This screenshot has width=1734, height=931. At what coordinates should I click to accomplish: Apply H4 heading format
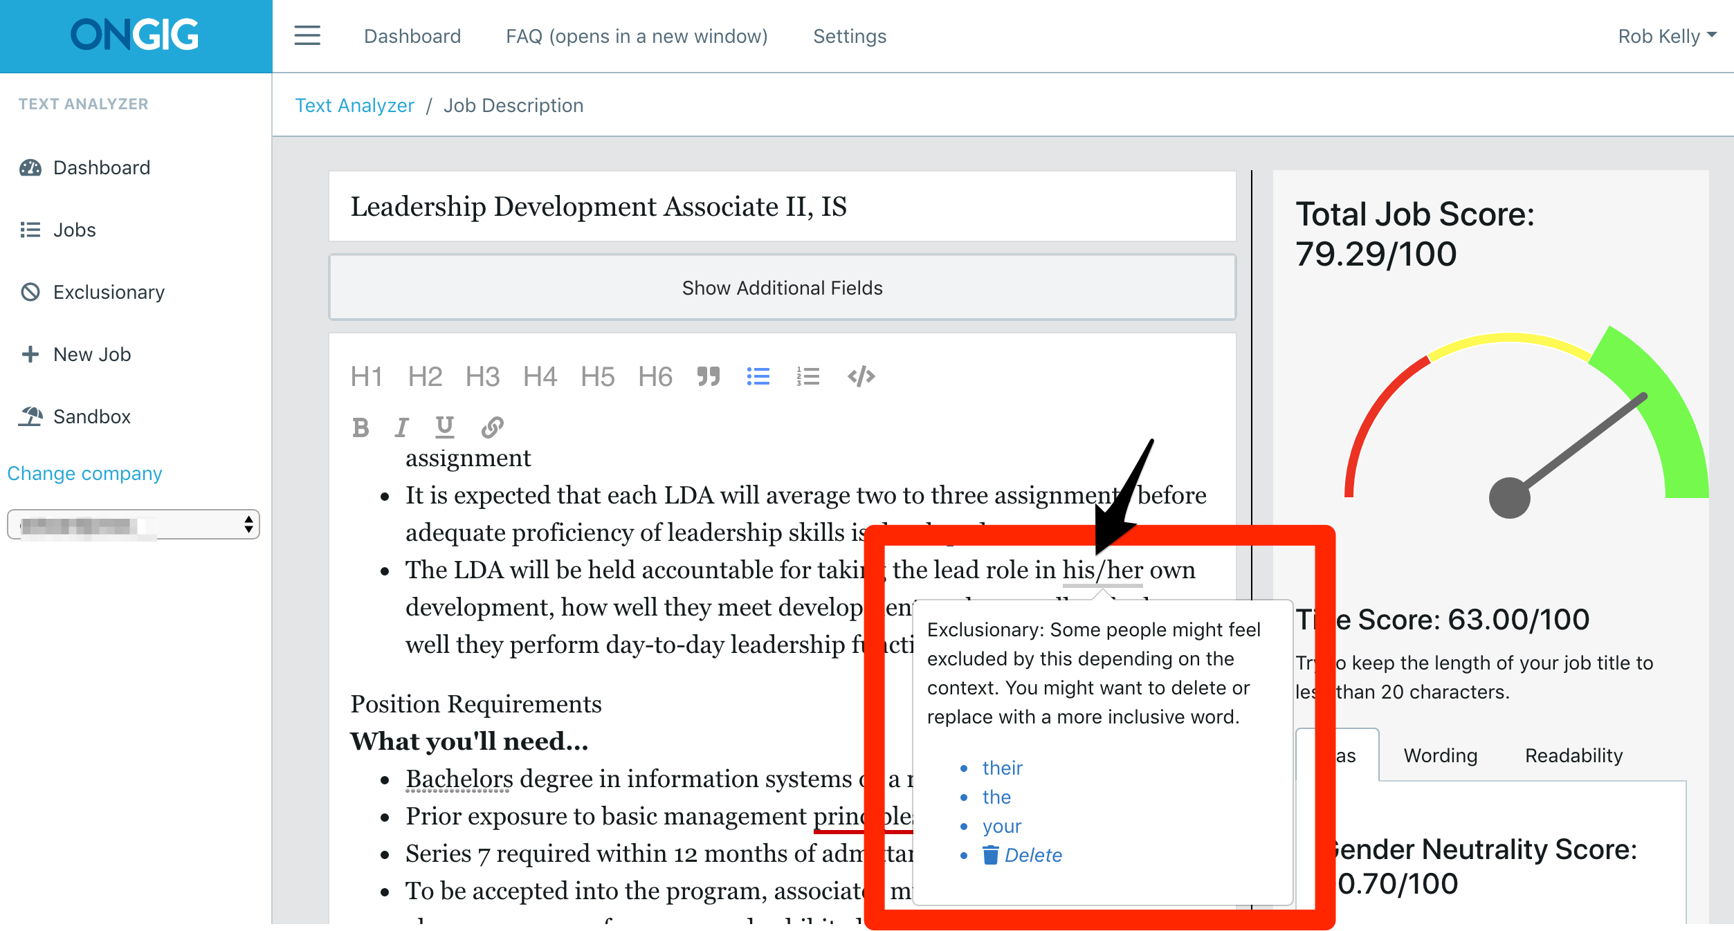540,376
